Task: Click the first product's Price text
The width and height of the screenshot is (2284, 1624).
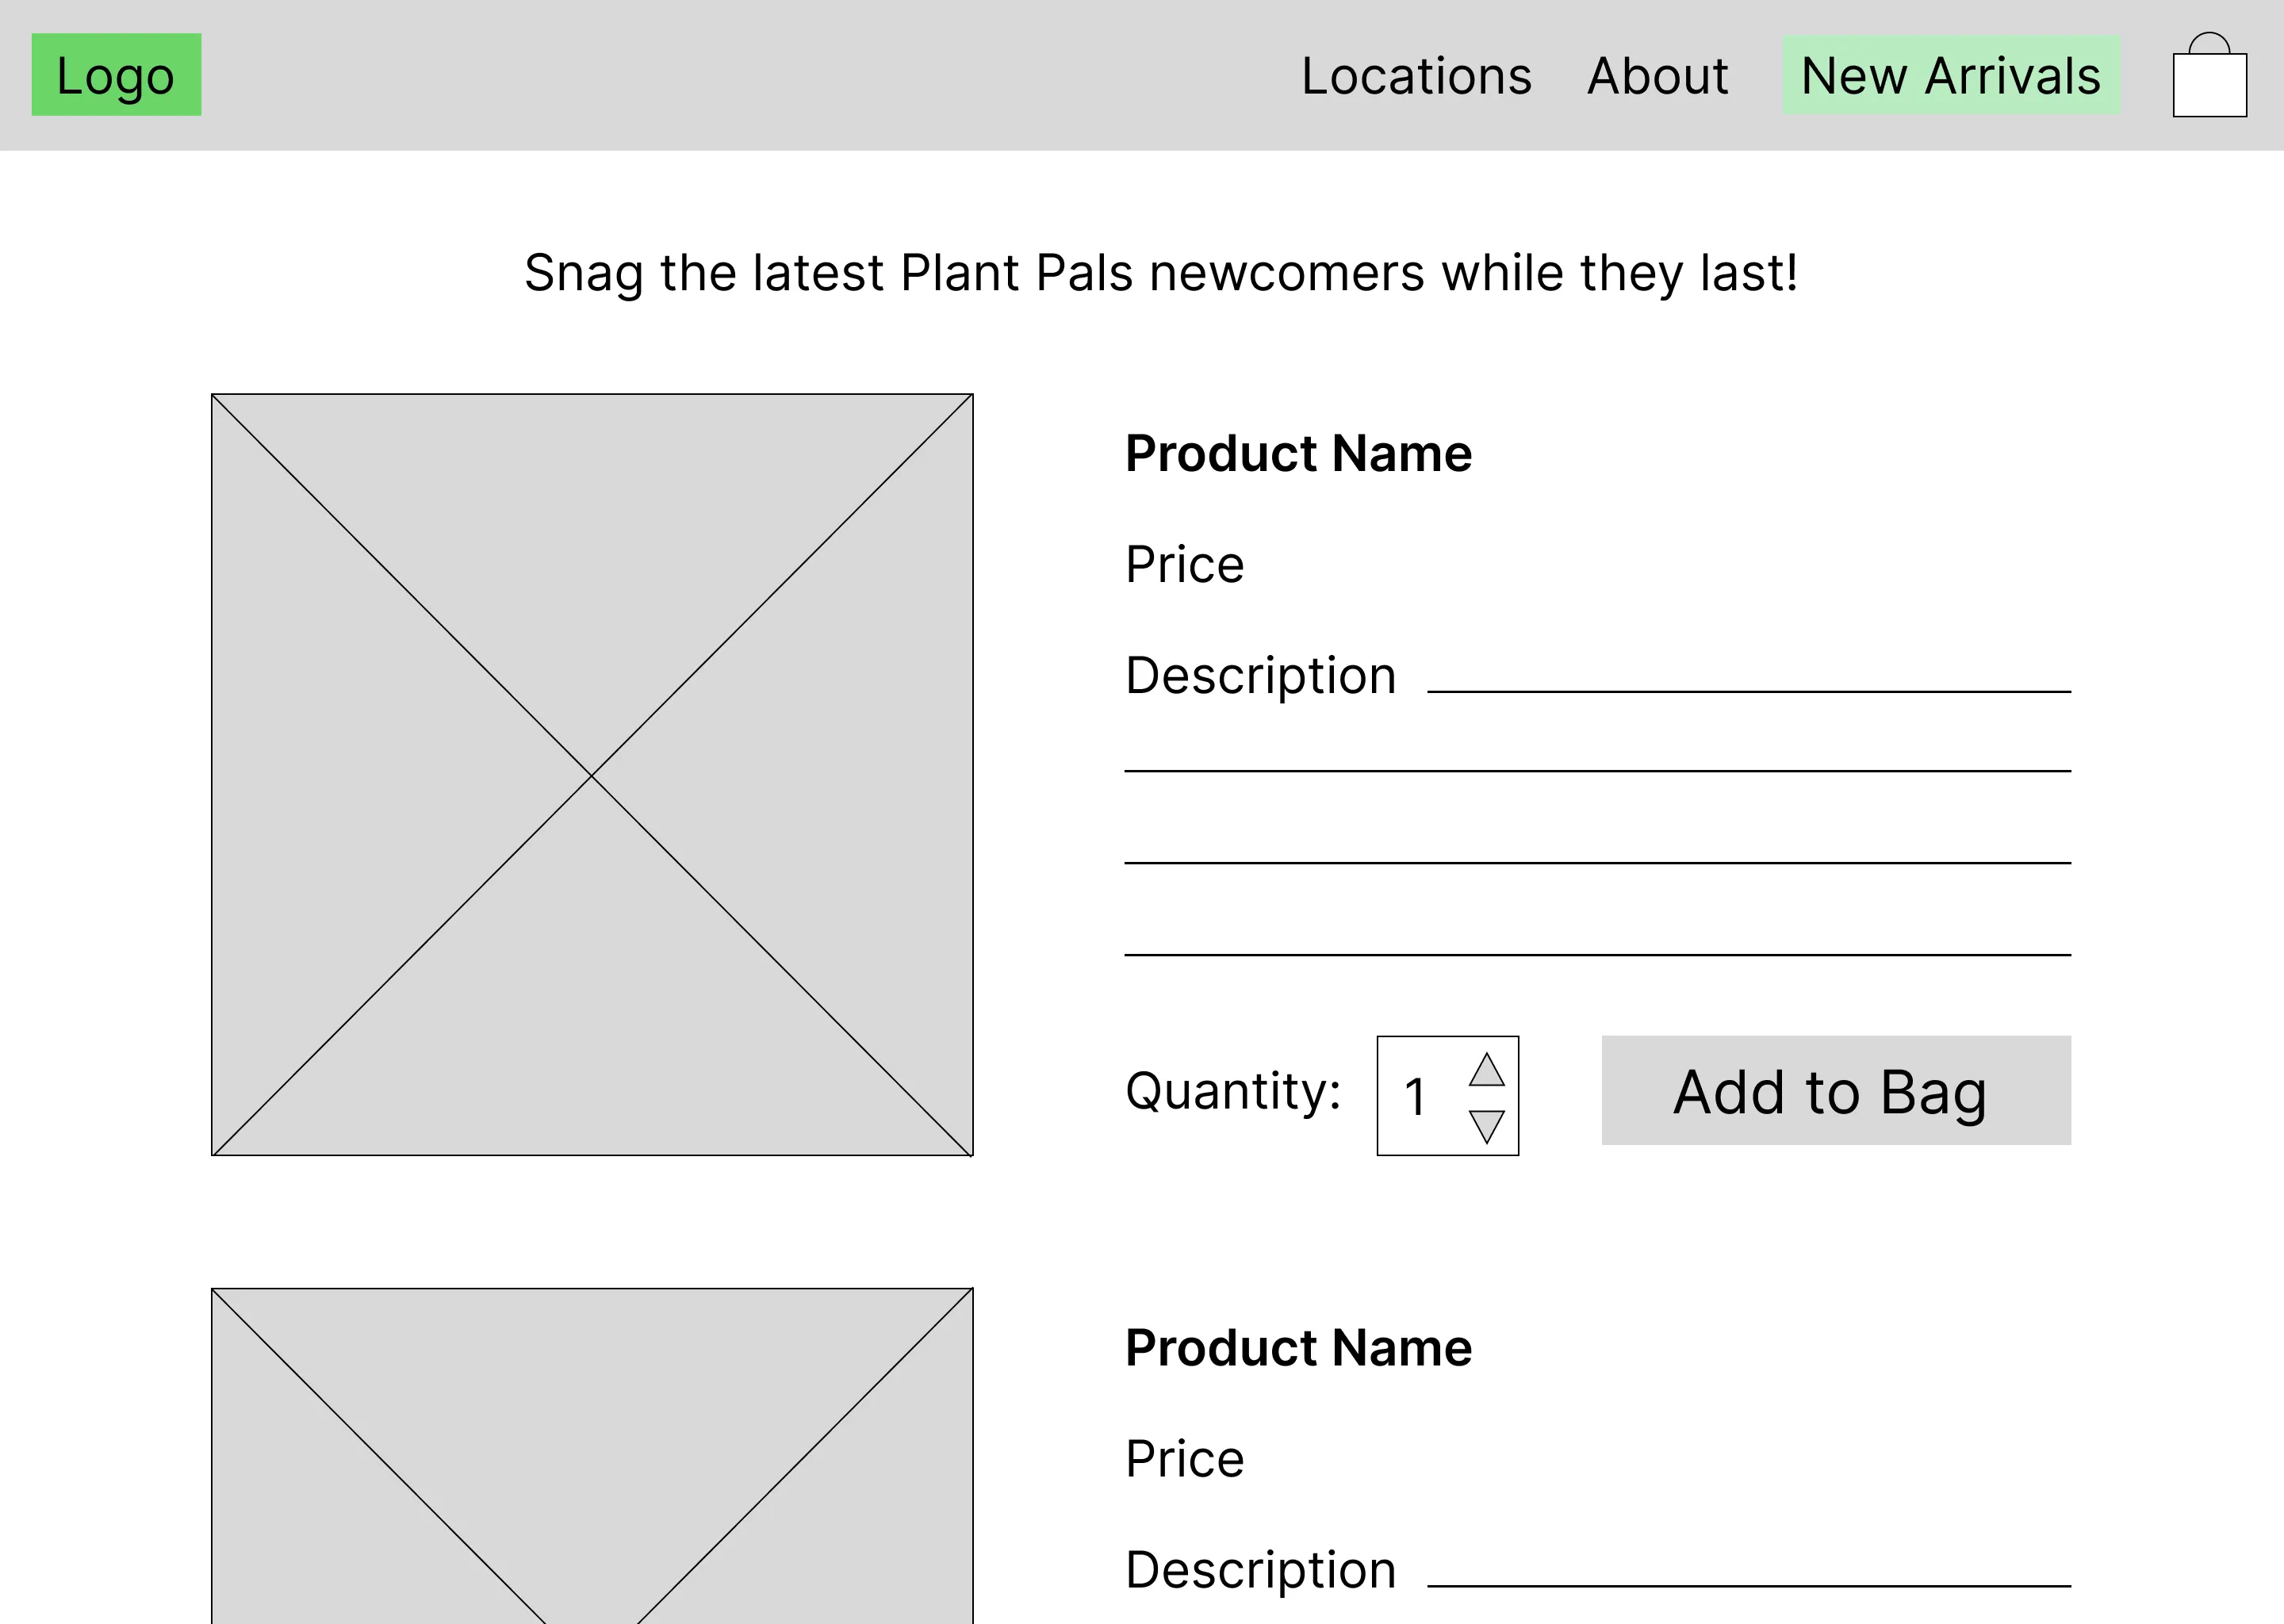Action: [x=1185, y=564]
